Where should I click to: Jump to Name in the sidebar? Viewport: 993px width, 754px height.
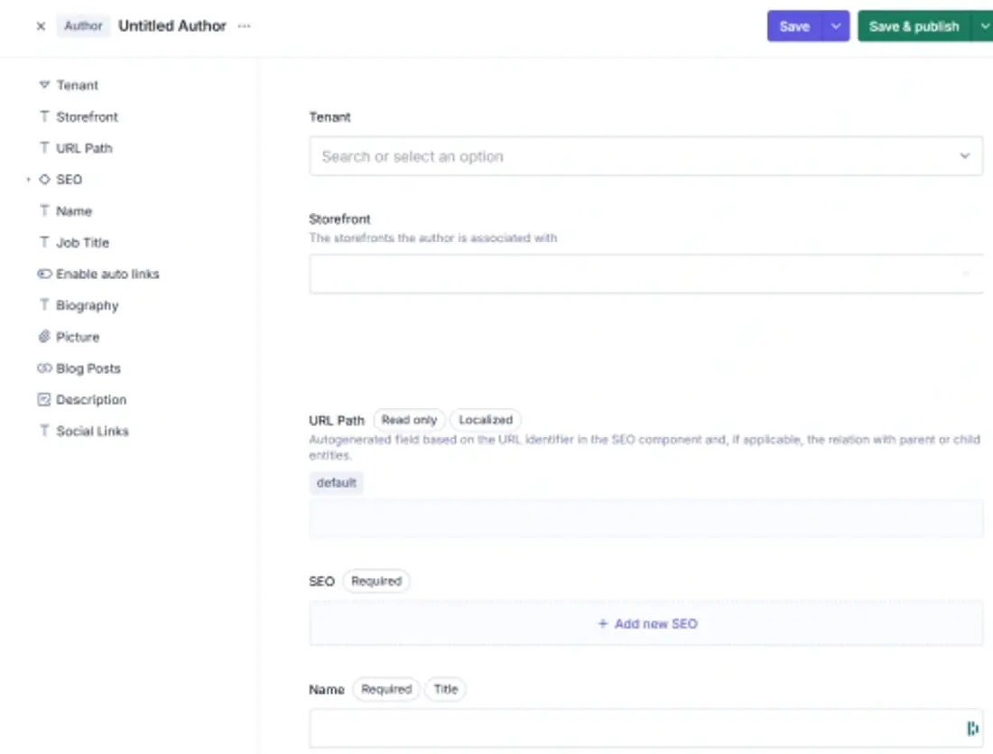click(74, 211)
